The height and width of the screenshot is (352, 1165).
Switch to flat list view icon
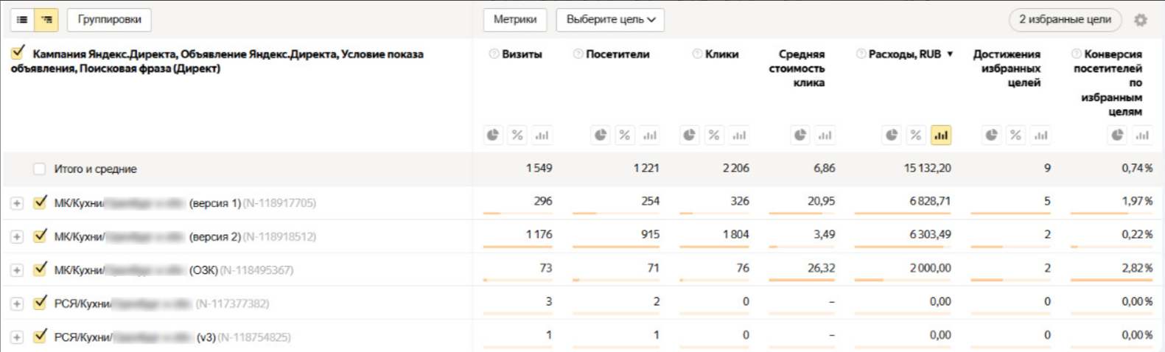point(22,20)
